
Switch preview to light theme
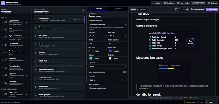point(184,10)
